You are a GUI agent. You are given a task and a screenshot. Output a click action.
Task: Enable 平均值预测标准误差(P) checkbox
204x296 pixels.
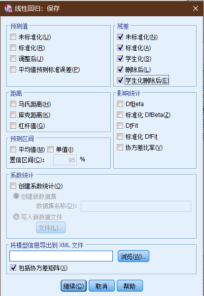click(x=13, y=70)
